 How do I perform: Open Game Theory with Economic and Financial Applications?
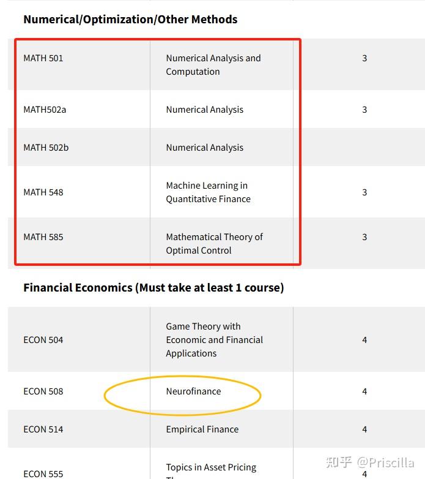(214, 340)
